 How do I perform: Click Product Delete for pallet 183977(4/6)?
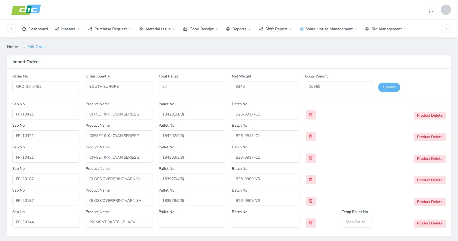tap(430, 180)
